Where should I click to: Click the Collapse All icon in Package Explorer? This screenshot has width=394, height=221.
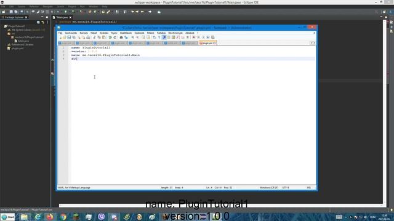point(38,22)
